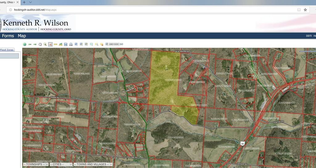Select the zoom out magnifier tool
Screen dimensions: 316x168
tap(50, 44)
